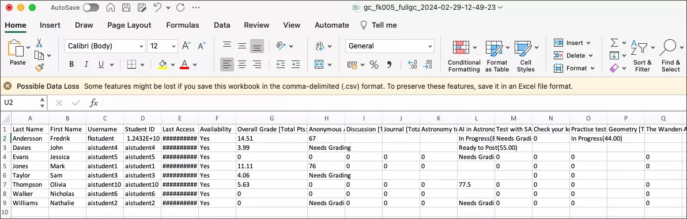Viewport: 687px width, 219px height.
Task: Center text horizontally
Action: pos(242,65)
